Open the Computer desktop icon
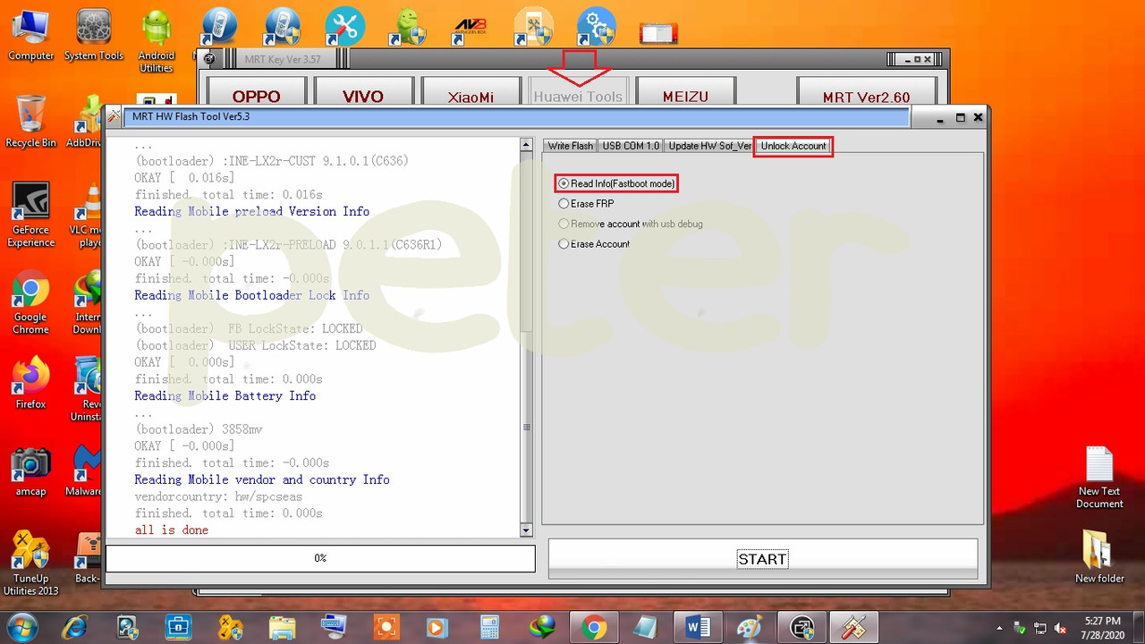Viewport: 1145px width, 644px height. click(x=30, y=36)
